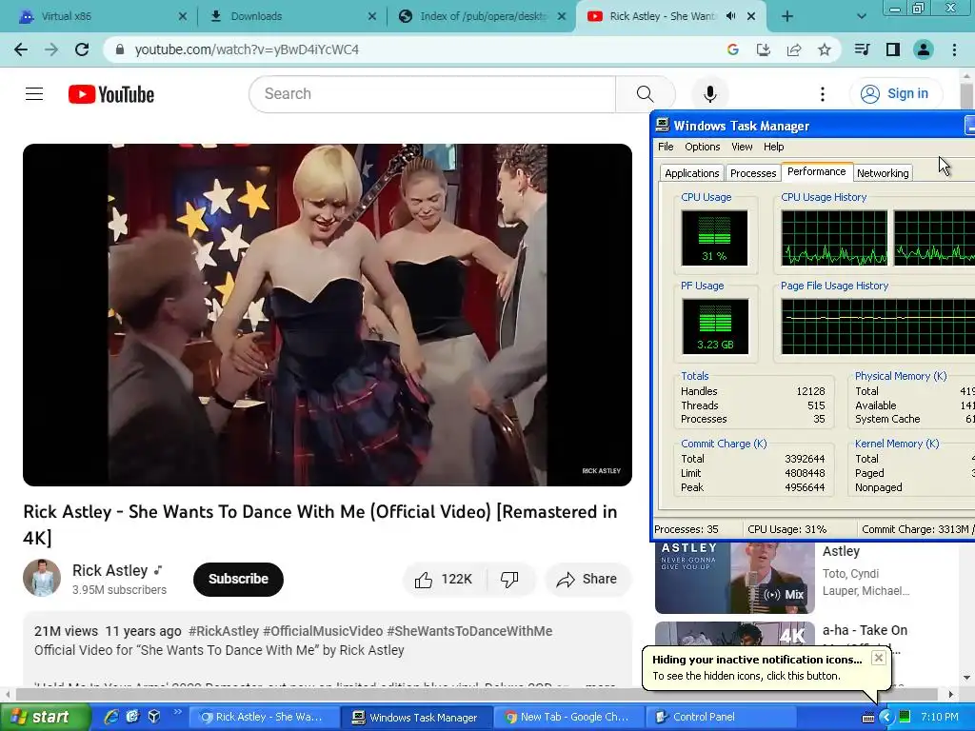Click the 3.95M subscribers text
This screenshot has width=975, height=731.
click(119, 590)
